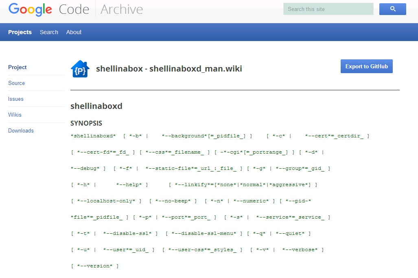Click the magnifier search button
Viewport: 418px width, 278px height.
coord(392,9)
